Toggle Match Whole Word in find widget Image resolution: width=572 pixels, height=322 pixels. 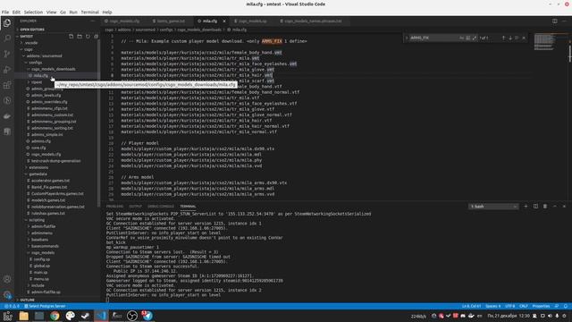(468, 38)
